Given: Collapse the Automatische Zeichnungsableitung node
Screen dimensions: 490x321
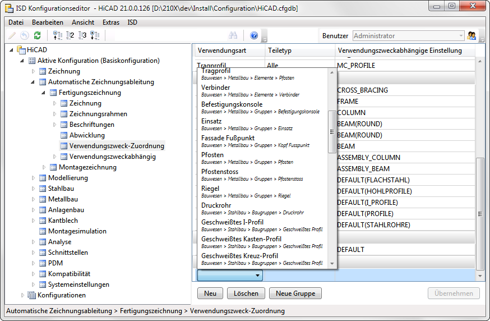Looking at the screenshot, I should 33,82.
